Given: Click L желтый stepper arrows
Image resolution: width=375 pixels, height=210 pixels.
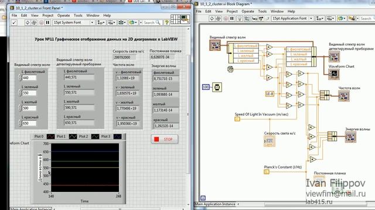Looking at the screenshot, I should [x=21, y=108].
